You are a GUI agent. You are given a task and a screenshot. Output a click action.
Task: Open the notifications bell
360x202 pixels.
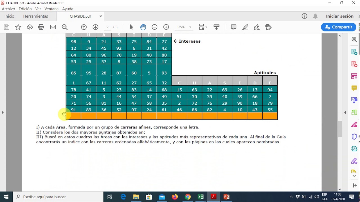coord(315,16)
